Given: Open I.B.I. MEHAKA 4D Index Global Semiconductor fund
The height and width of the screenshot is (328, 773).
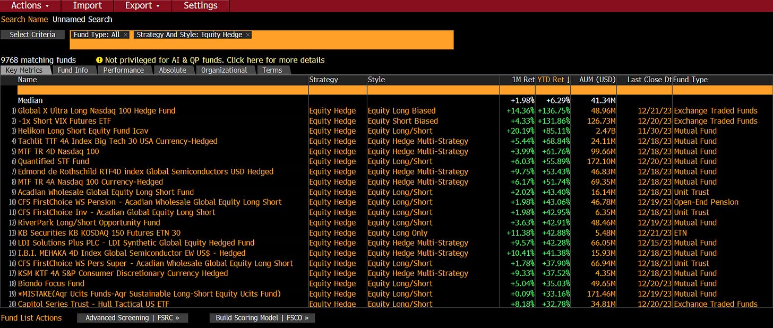Looking at the screenshot, I should pos(132,253).
